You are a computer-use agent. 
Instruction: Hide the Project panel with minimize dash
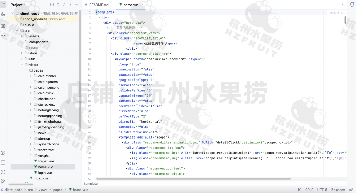[77, 5]
